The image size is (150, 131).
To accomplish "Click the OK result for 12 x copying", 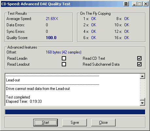I will point(127,32).
